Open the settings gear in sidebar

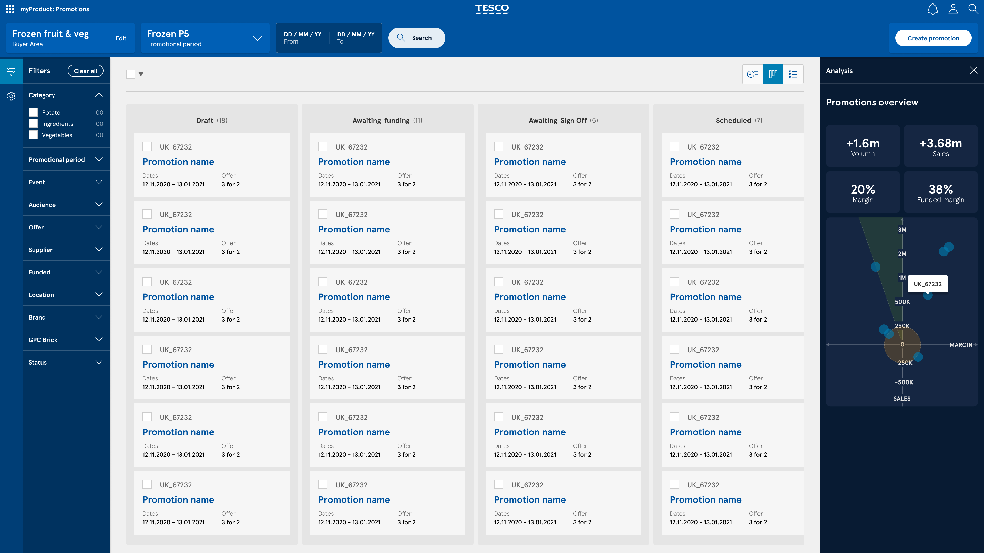(x=12, y=96)
